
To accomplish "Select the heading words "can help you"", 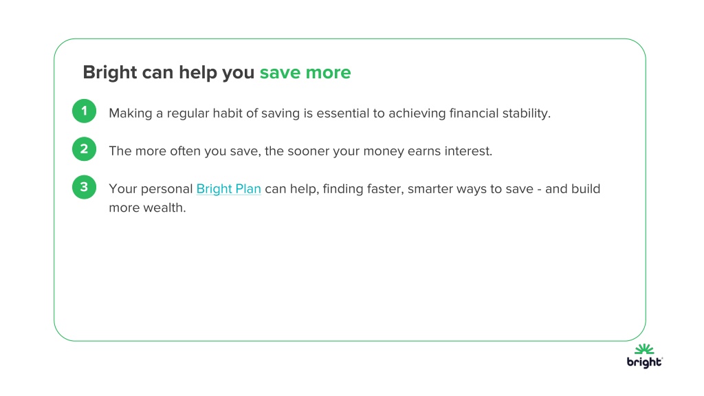I will 198,72.
